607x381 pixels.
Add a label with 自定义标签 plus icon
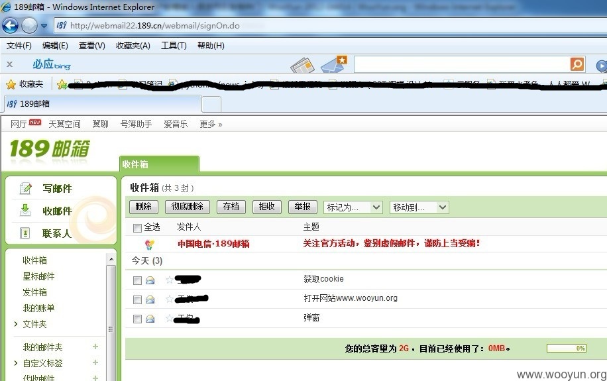pos(95,362)
